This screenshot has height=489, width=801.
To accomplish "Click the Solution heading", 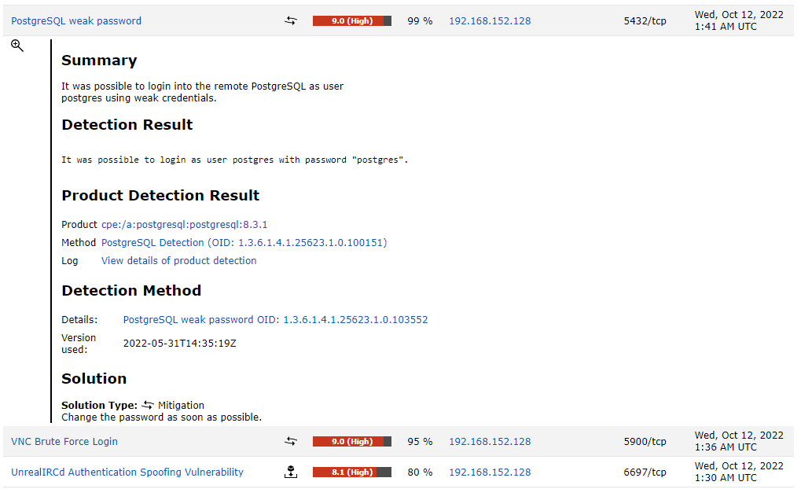I will 94,379.
